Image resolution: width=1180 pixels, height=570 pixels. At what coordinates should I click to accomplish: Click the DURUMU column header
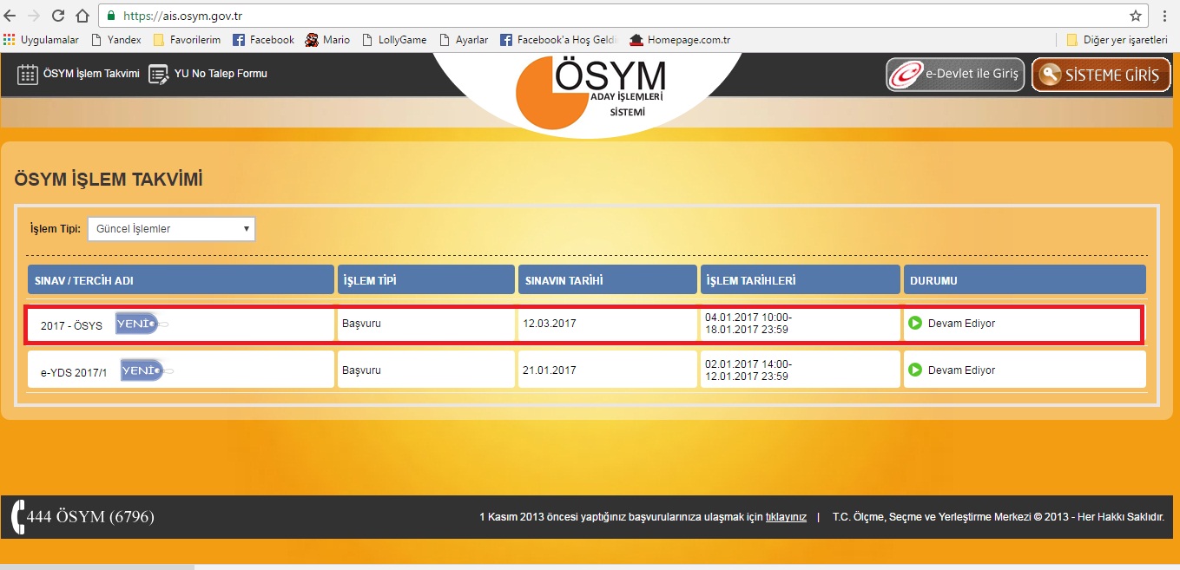tap(1025, 280)
